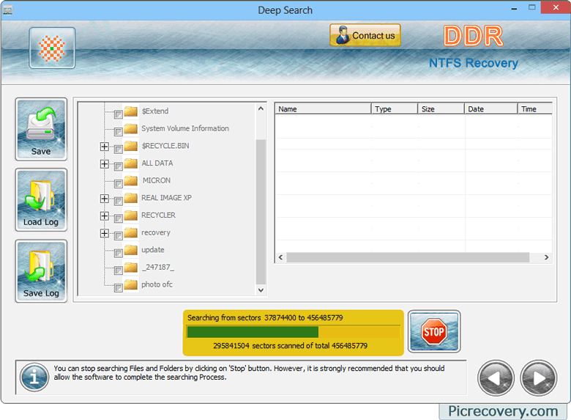
Task: Click the blue information icon
Action: tap(34, 377)
